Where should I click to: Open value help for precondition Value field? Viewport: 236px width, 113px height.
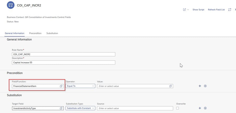click(x=170, y=86)
